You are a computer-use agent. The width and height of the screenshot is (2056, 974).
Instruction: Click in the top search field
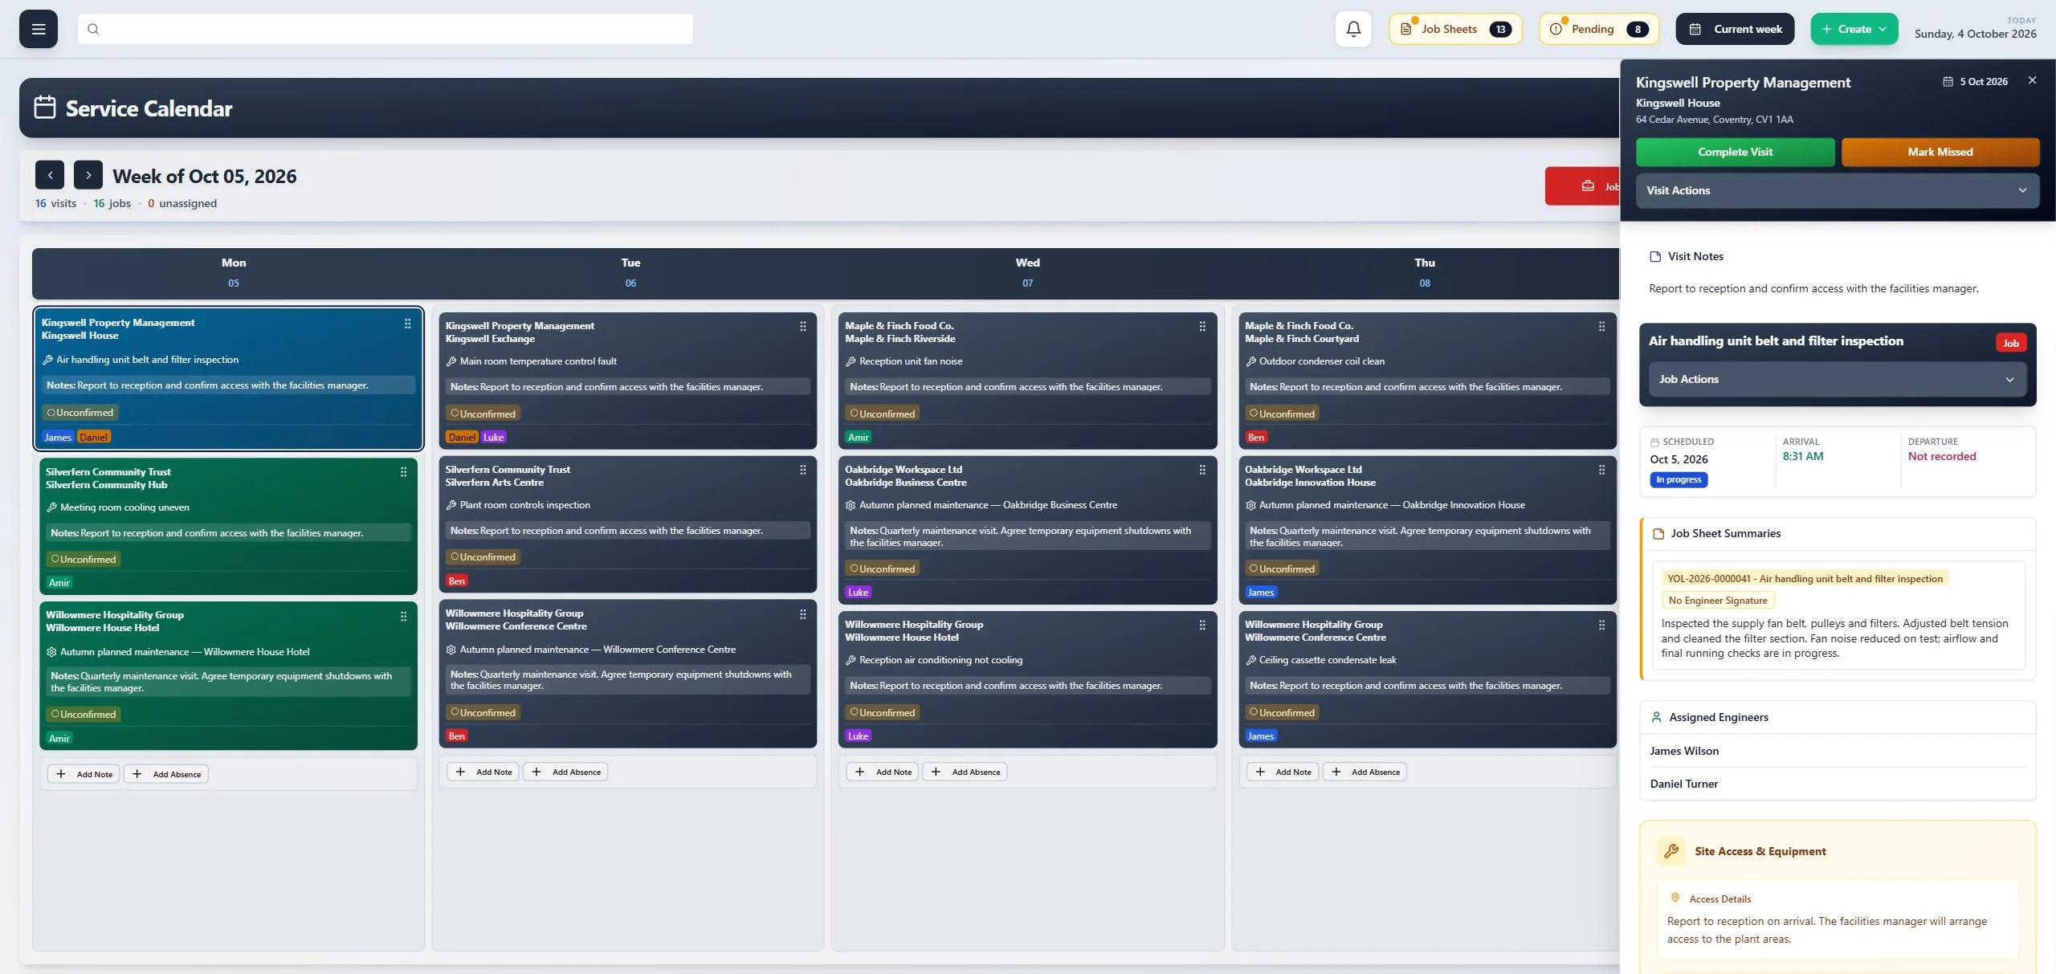pyautogui.click(x=385, y=29)
